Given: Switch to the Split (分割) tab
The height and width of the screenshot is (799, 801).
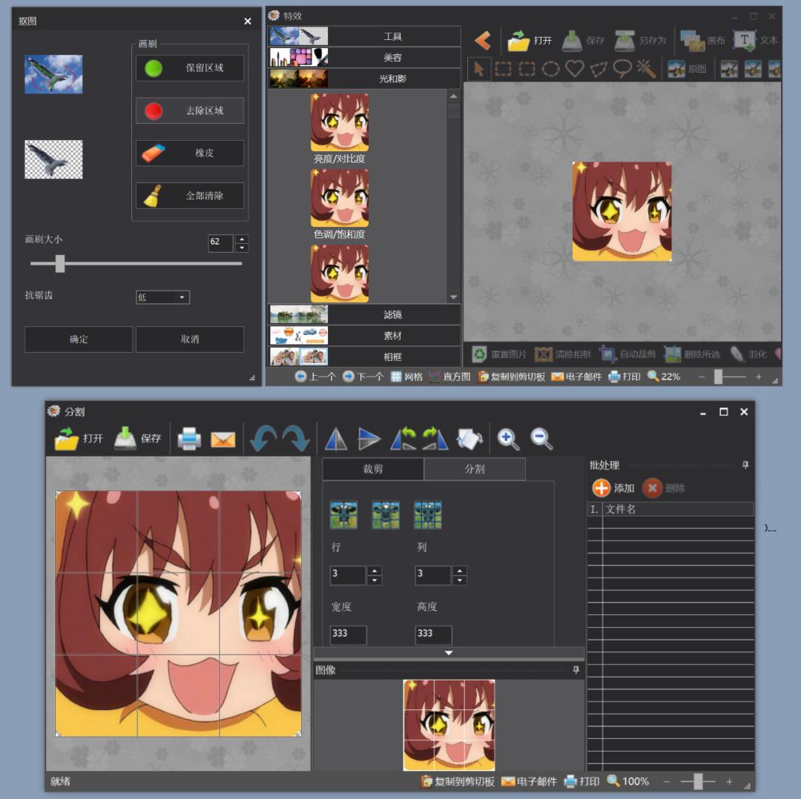Looking at the screenshot, I should coord(475,469).
